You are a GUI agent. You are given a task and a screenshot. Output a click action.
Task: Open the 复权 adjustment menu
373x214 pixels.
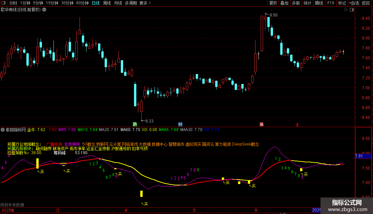273,3
